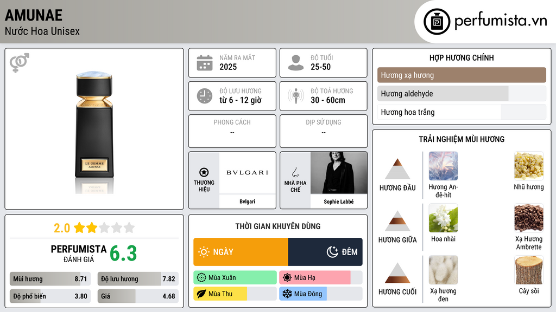
Task: Click the Dịp sử dụng empty card
Action: click(324, 131)
